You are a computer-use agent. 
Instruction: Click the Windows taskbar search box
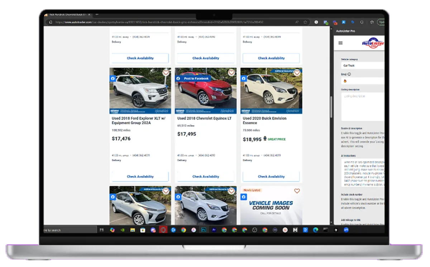[70, 230]
